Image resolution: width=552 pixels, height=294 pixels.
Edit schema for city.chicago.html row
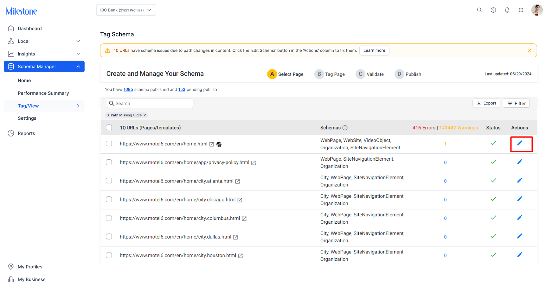coord(520,199)
